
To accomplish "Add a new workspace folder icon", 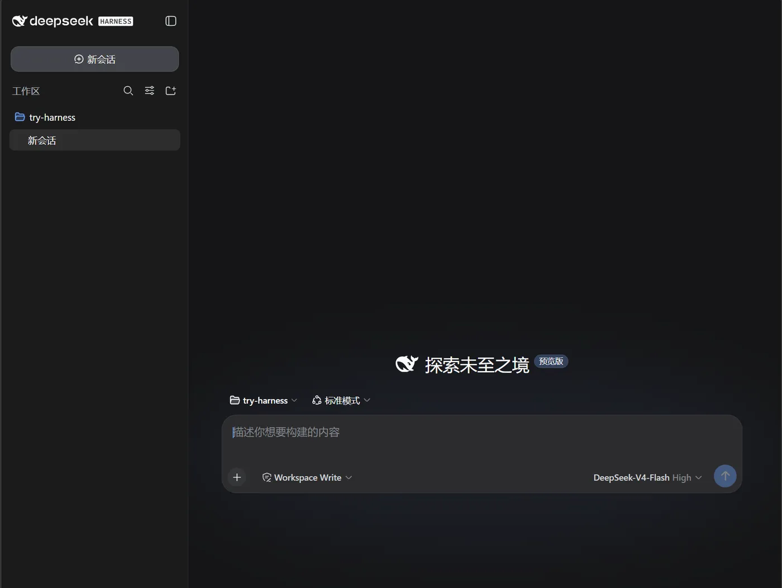I will [x=171, y=91].
